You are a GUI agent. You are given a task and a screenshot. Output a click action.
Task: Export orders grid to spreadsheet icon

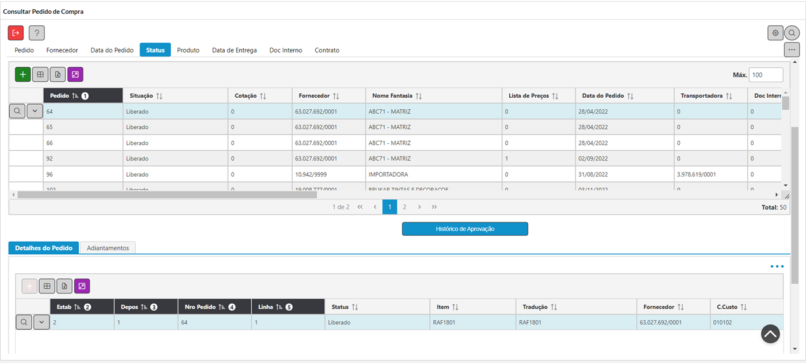click(x=58, y=74)
